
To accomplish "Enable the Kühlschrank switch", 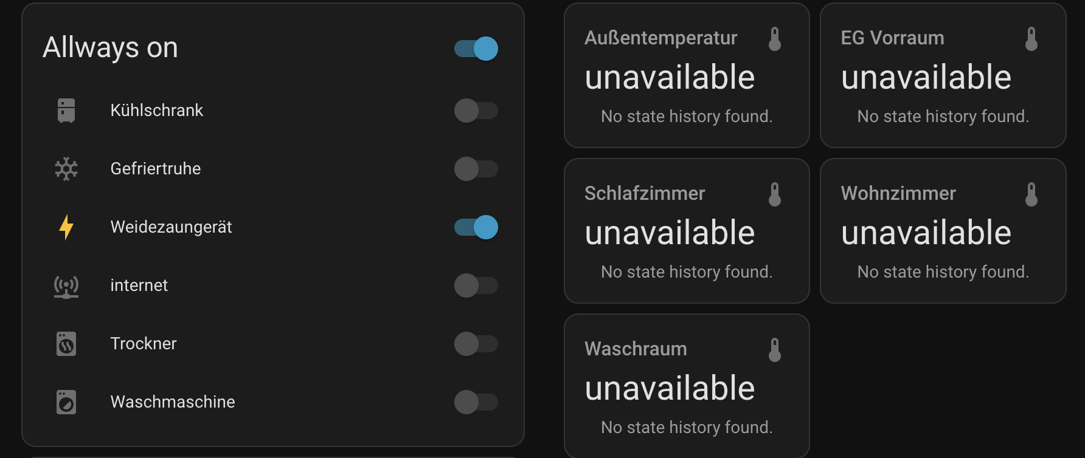I will tap(476, 111).
